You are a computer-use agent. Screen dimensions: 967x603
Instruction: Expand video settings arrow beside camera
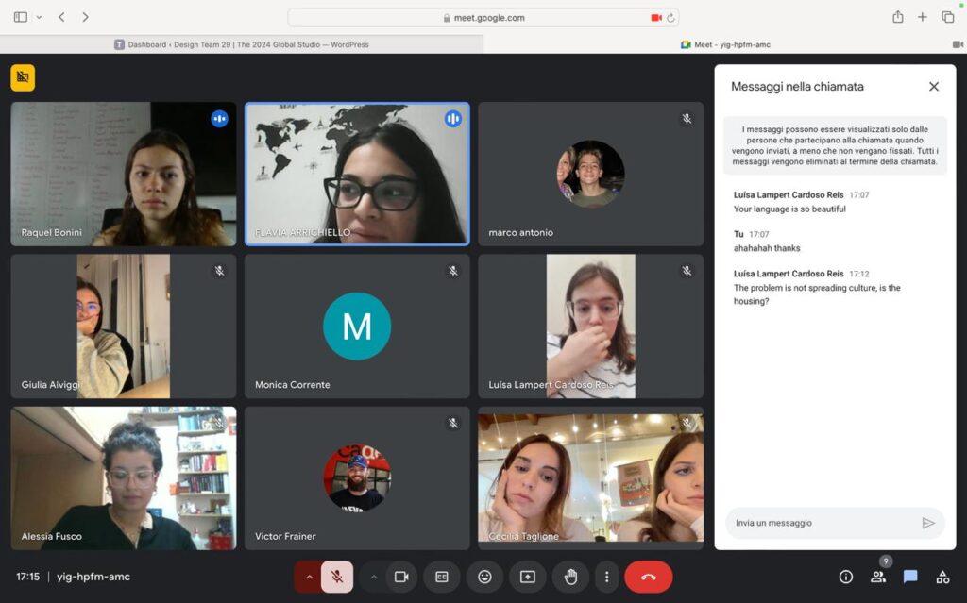point(374,577)
